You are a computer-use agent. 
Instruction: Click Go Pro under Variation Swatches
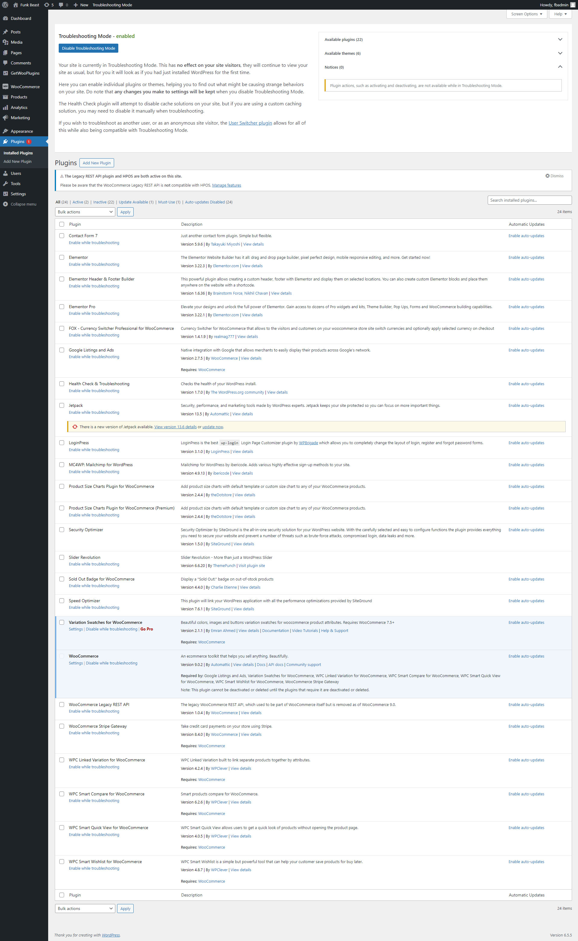(x=146, y=629)
